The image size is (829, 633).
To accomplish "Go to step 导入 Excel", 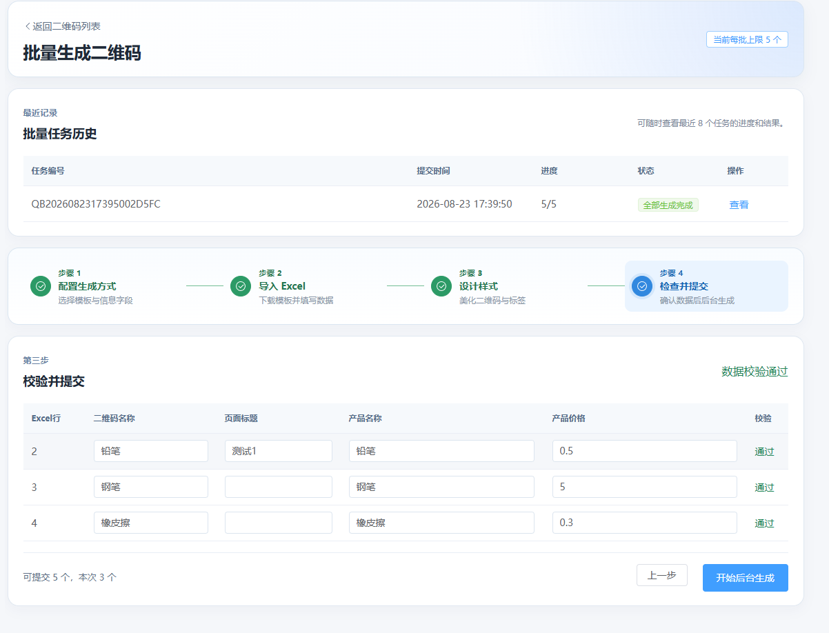I will tap(282, 286).
